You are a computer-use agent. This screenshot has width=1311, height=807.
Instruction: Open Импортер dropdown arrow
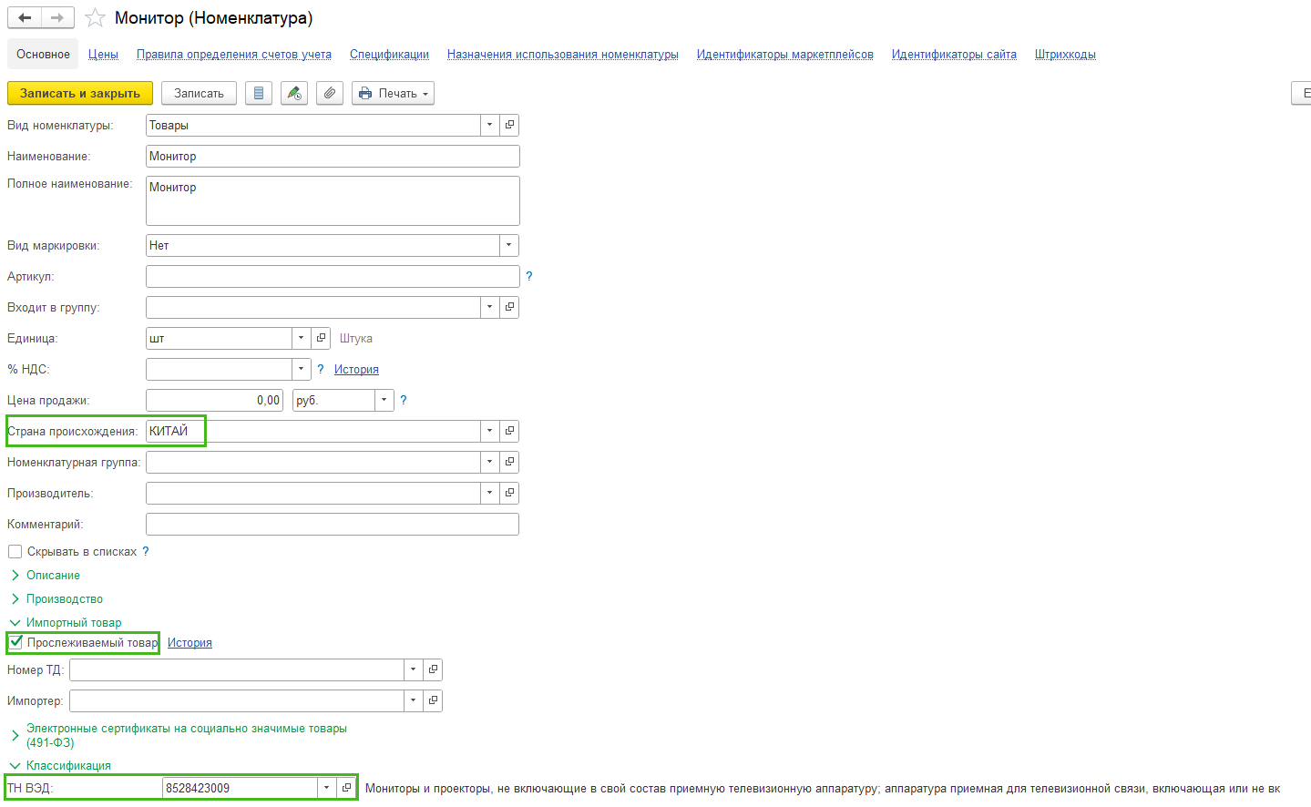(x=413, y=700)
